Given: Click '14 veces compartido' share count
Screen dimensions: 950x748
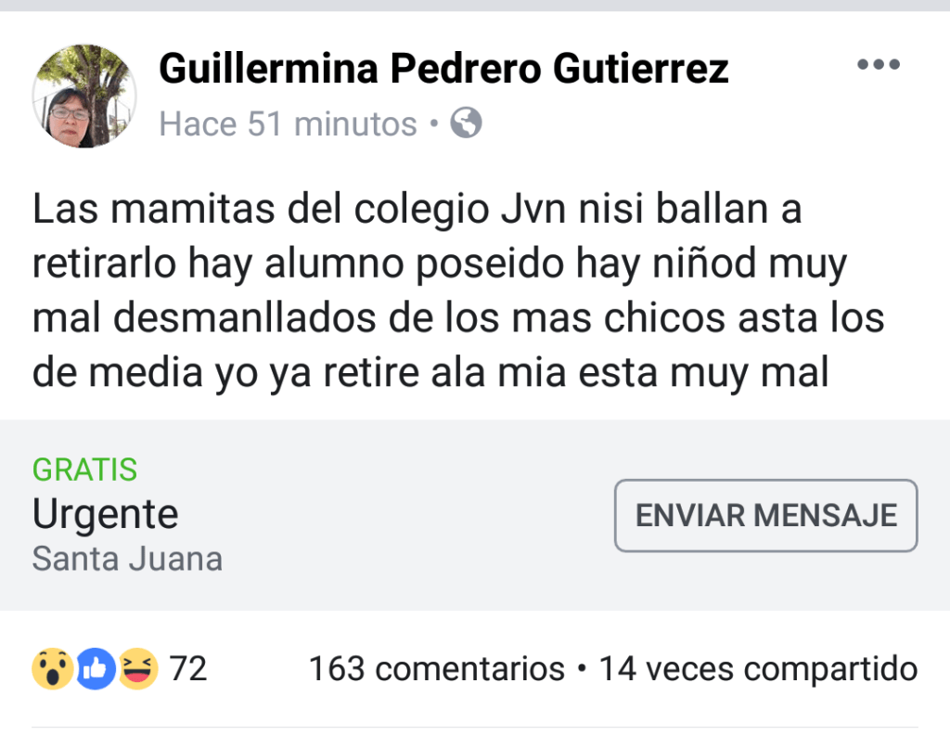Looking at the screenshot, I should tap(758, 669).
